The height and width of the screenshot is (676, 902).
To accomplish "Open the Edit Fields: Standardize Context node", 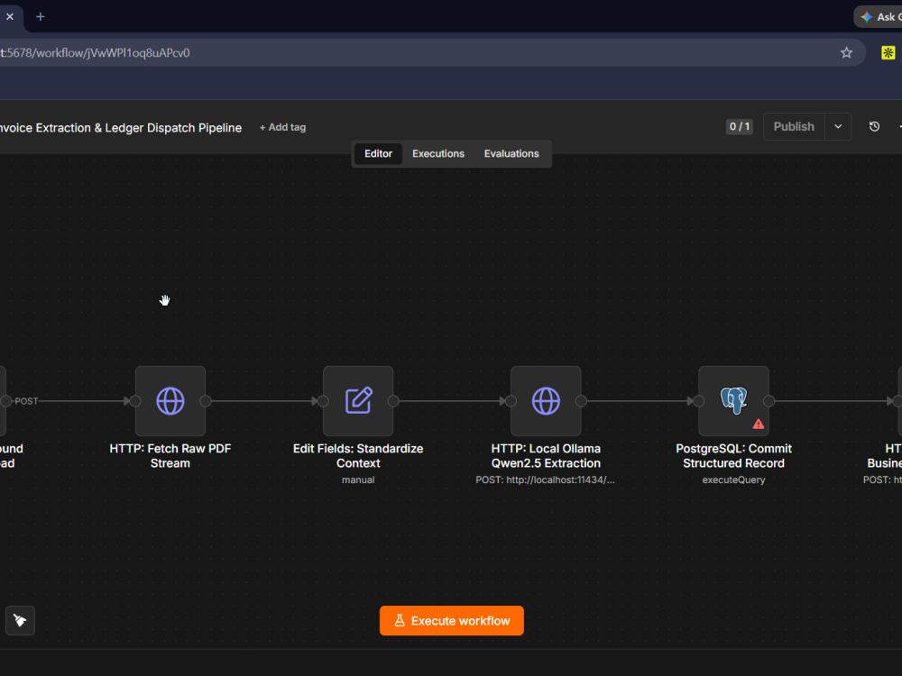I will [x=358, y=401].
